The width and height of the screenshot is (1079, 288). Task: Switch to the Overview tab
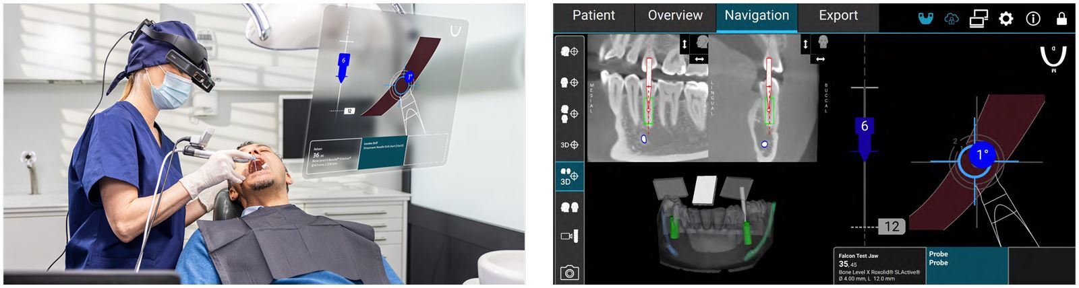pos(675,17)
